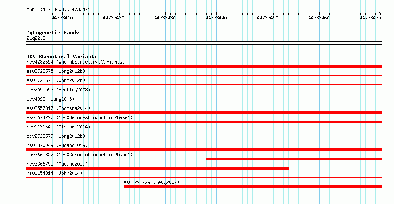Screen dimensions: 394x204
Task: Click the thick red bar of esv2665327
Action: (294, 159)
